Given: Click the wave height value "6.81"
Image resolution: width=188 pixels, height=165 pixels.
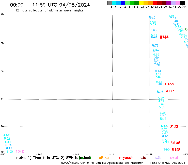Looking at the screenshot, I should (157, 61).
